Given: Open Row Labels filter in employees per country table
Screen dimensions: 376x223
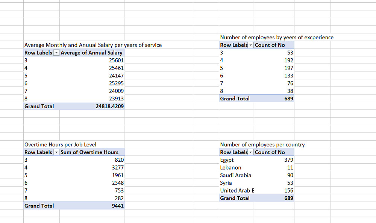Looking at the screenshot, I should (x=250, y=152).
